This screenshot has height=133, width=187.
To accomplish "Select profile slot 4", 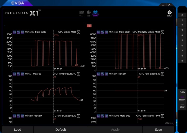I will coord(182,35).
